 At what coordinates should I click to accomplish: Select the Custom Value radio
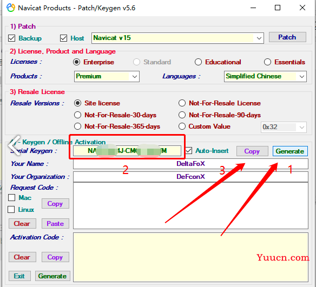(182, 126)
